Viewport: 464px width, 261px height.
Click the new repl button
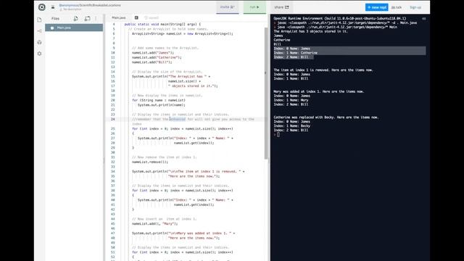376,7
